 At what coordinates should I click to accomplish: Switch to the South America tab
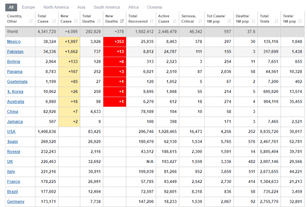pyautogui.click(x=107, y=7)
